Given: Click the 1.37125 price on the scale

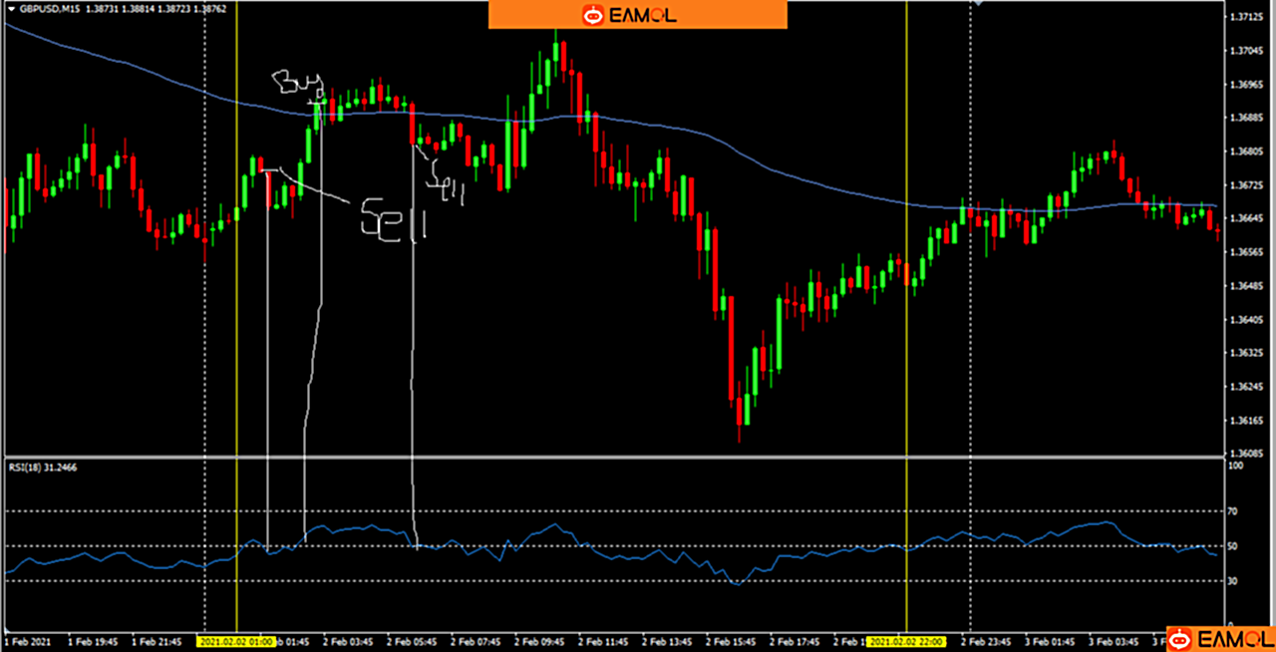Looking at the screenshot, I should 1247,17.
